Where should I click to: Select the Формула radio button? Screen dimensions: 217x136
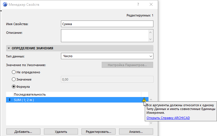pos(14,86)
